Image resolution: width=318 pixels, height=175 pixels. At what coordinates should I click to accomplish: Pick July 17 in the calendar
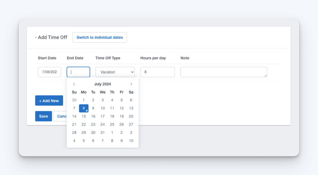coord(102,116)
